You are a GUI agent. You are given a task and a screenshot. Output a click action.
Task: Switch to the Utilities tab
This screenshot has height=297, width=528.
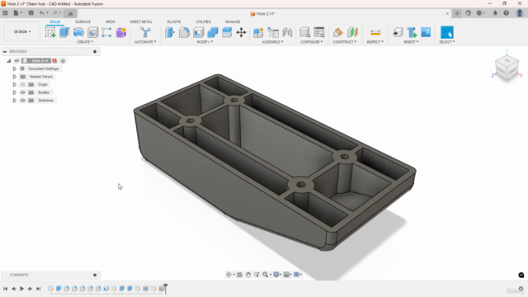click(x=204, y=21)
